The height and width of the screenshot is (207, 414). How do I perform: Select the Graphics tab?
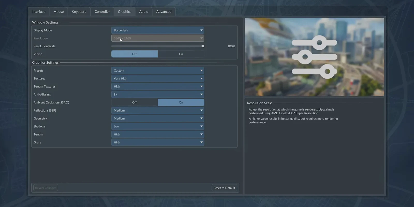point(124,12)
